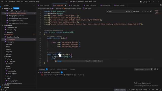This screenshot has width=162, height=91.
Task: Expand Replace toggle in Find widget
Action: [x=107, y=11]
